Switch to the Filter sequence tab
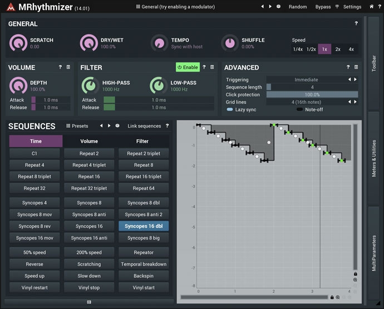Image resolution: width=384 pixels, height=309 pixels. pos(142,141)
